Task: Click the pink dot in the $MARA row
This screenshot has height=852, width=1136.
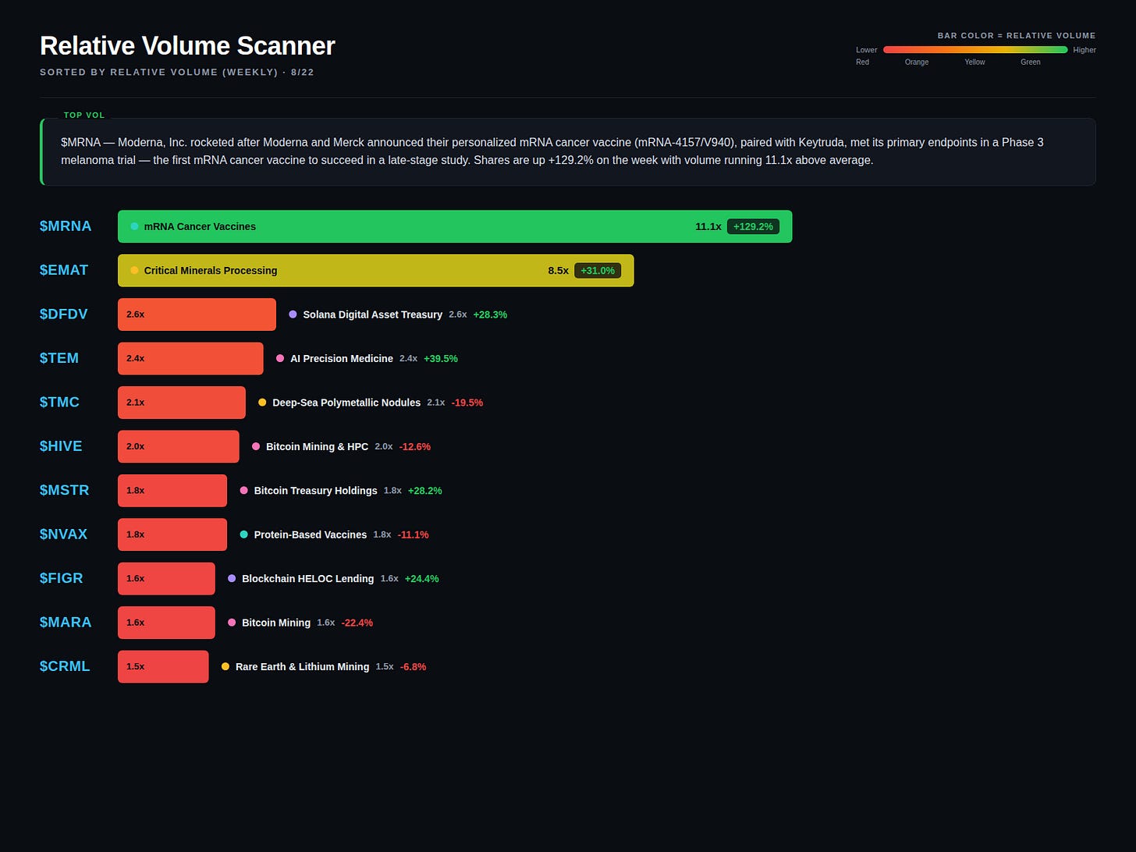Action: click(x=232, y=623)
